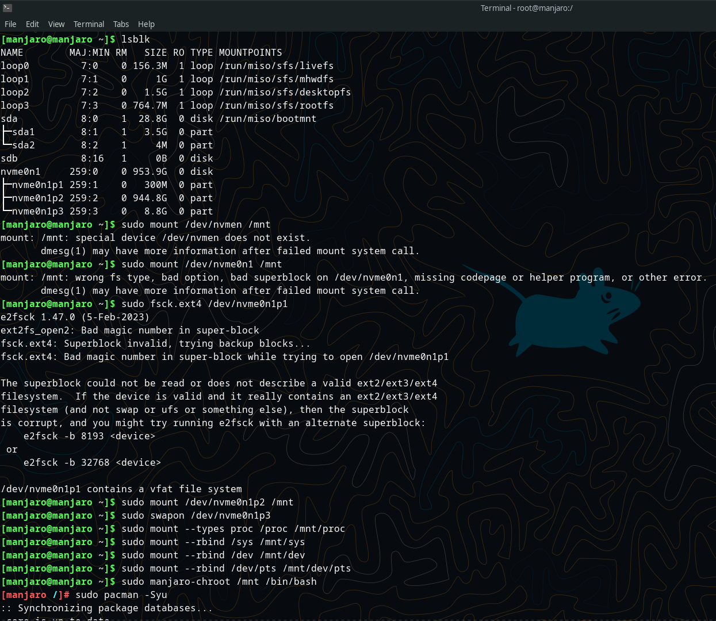Click the root prompt [manjaro /]#
This screenshot has height=621, width=716.
click(35, 595)
